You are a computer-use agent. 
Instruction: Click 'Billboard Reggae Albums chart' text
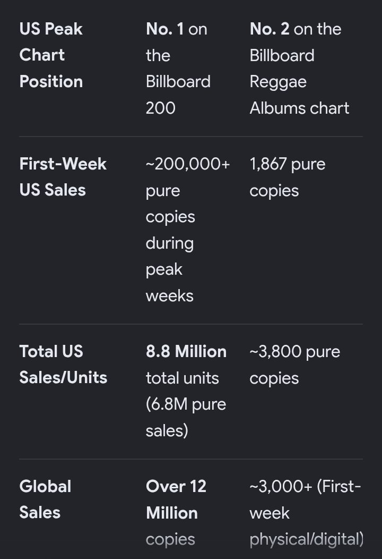(x=299, y=82)
